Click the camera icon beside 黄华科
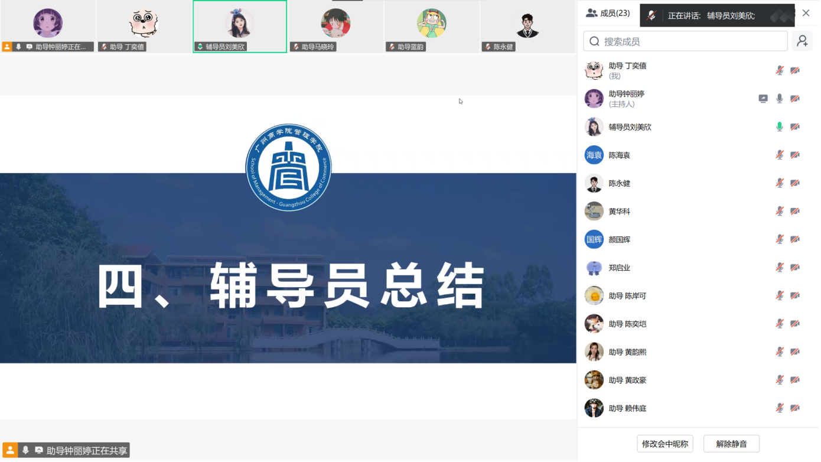821x462 pixels. (794, 211)
